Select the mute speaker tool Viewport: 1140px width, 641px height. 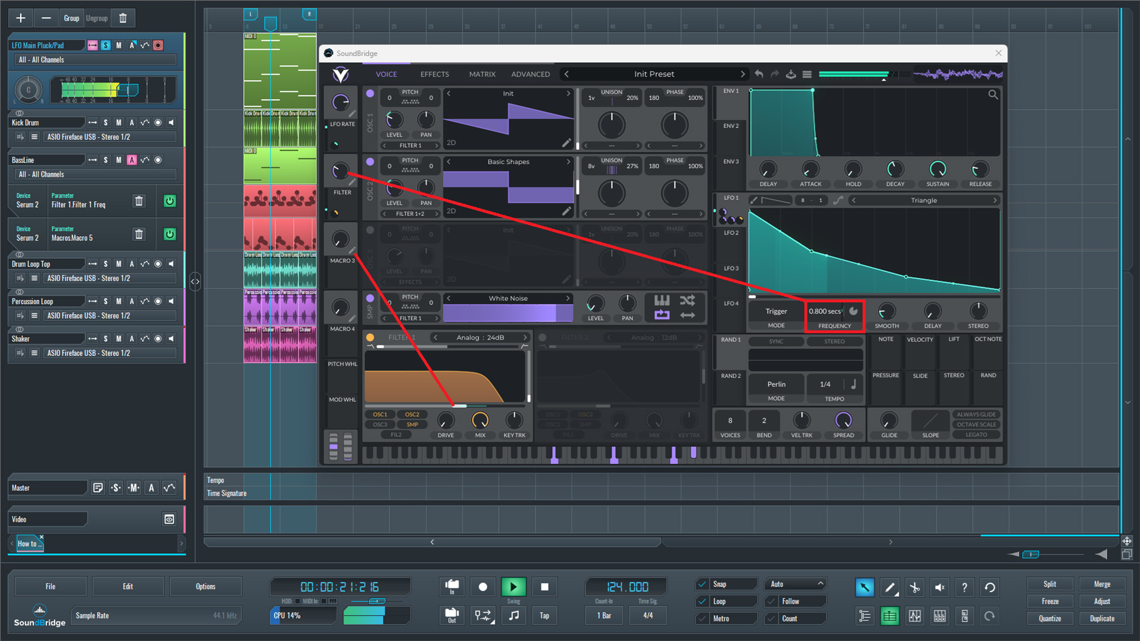point(939,588)
